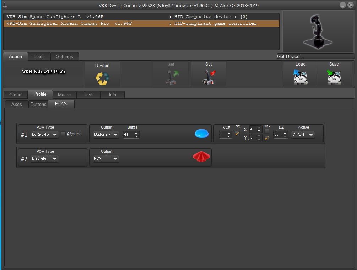Decrease Y axis number with down arrow
The height and width of the screenshot is (270, 357).
coord(259,139)
